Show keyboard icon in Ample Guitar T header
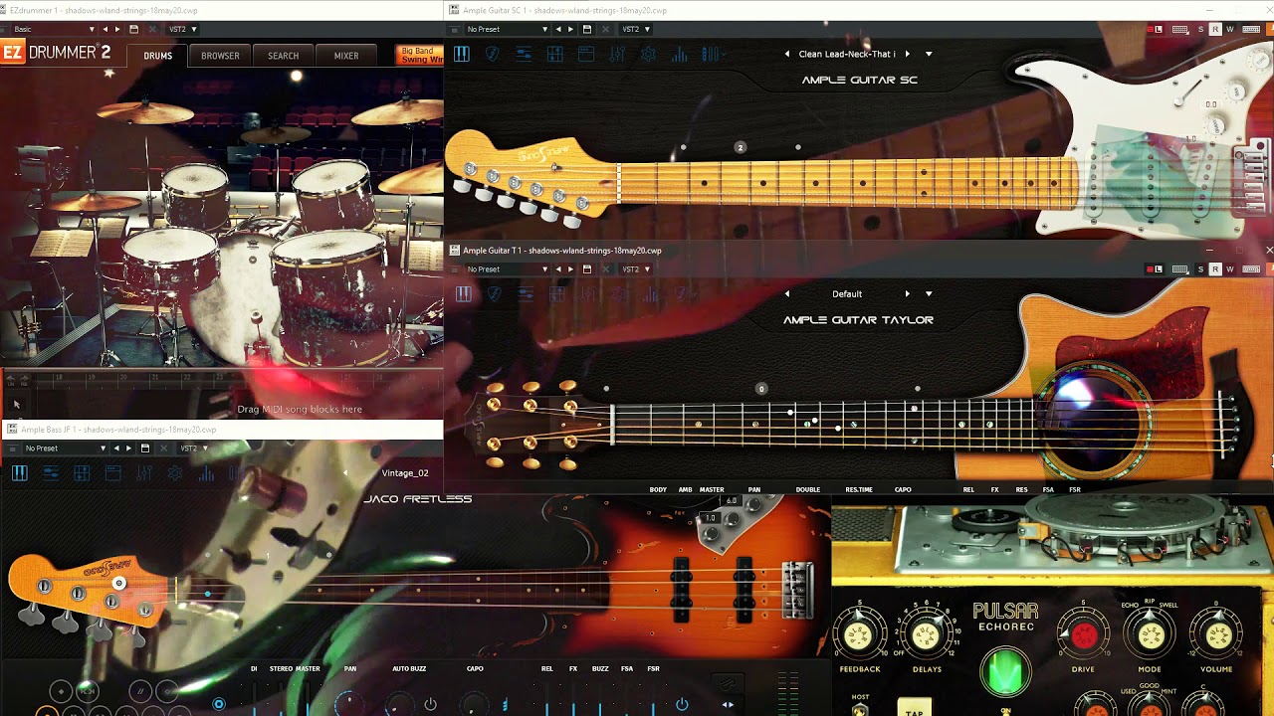Viewport: 1274px width, 716px height. (1180, 269)
